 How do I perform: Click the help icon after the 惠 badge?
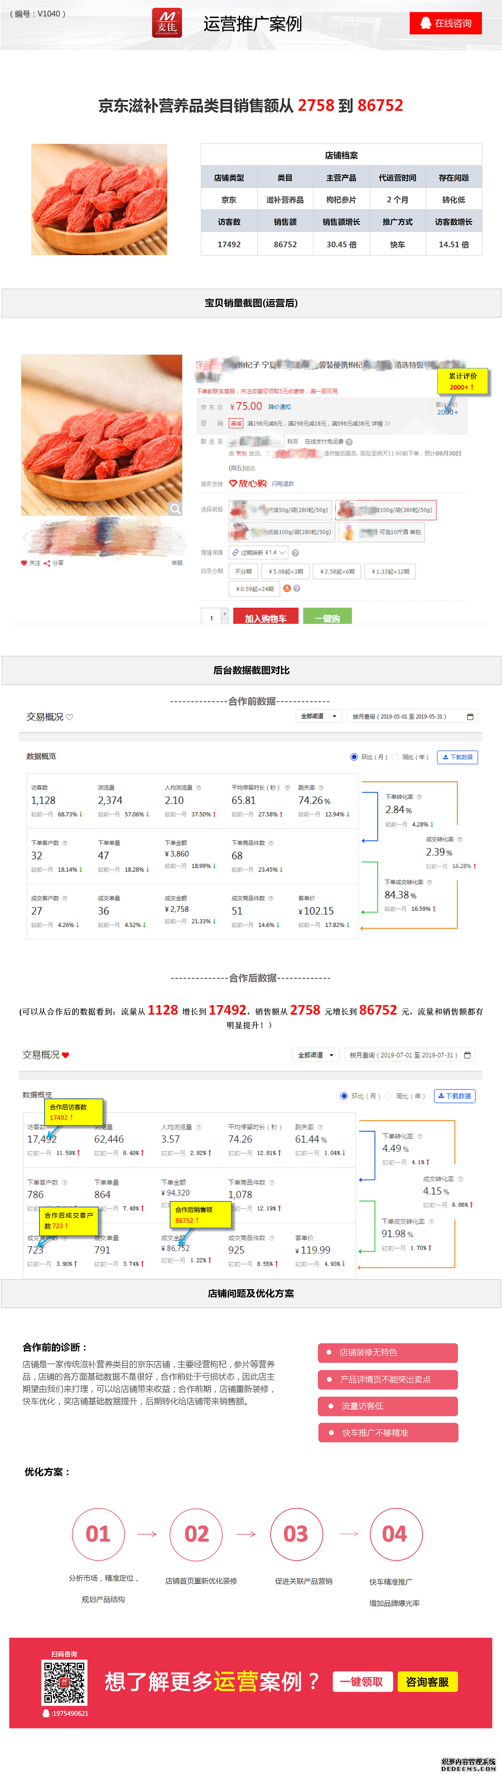297,588
